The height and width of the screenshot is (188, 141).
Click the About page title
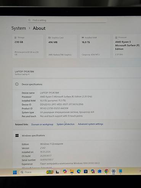click(x=39, y=28)
